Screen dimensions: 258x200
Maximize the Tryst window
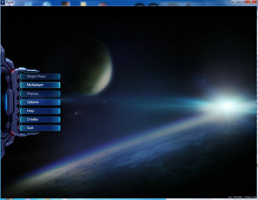[242, 2]
